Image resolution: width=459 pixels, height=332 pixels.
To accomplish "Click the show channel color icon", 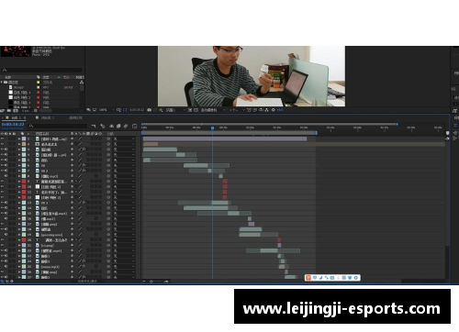I will click(161, 110).
